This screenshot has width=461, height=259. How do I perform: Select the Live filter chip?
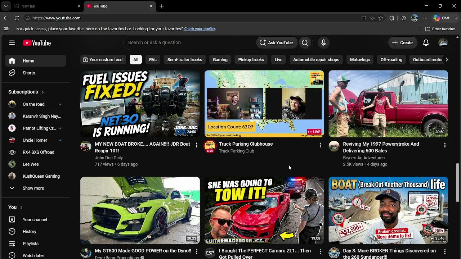278,60
